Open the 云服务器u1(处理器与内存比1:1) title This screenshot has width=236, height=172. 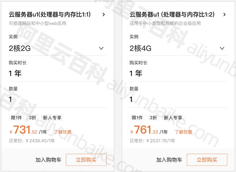(x=50, y=15)
